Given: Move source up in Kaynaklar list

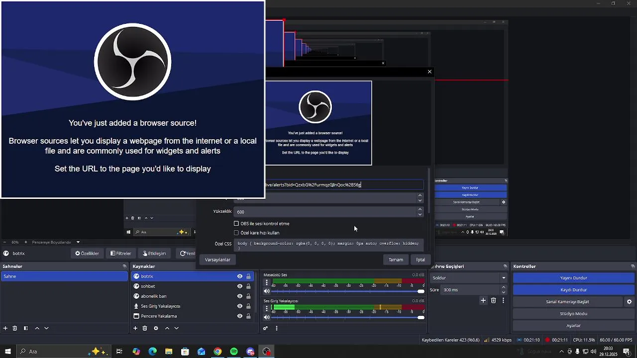Looking at the screenshot, I should [x=167, y=328].
